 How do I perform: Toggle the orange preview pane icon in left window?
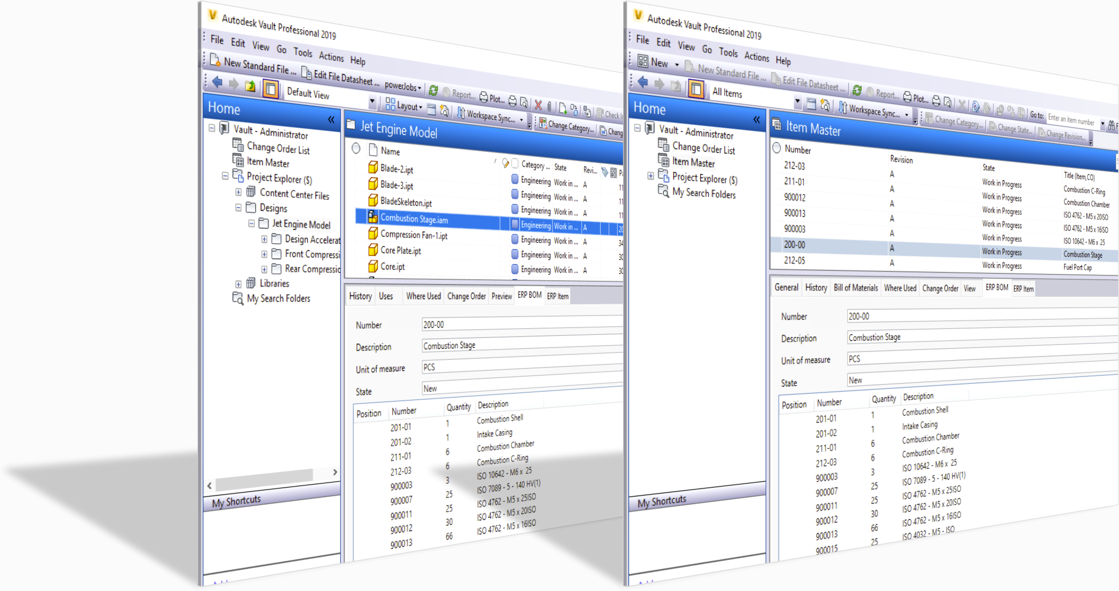271,89
